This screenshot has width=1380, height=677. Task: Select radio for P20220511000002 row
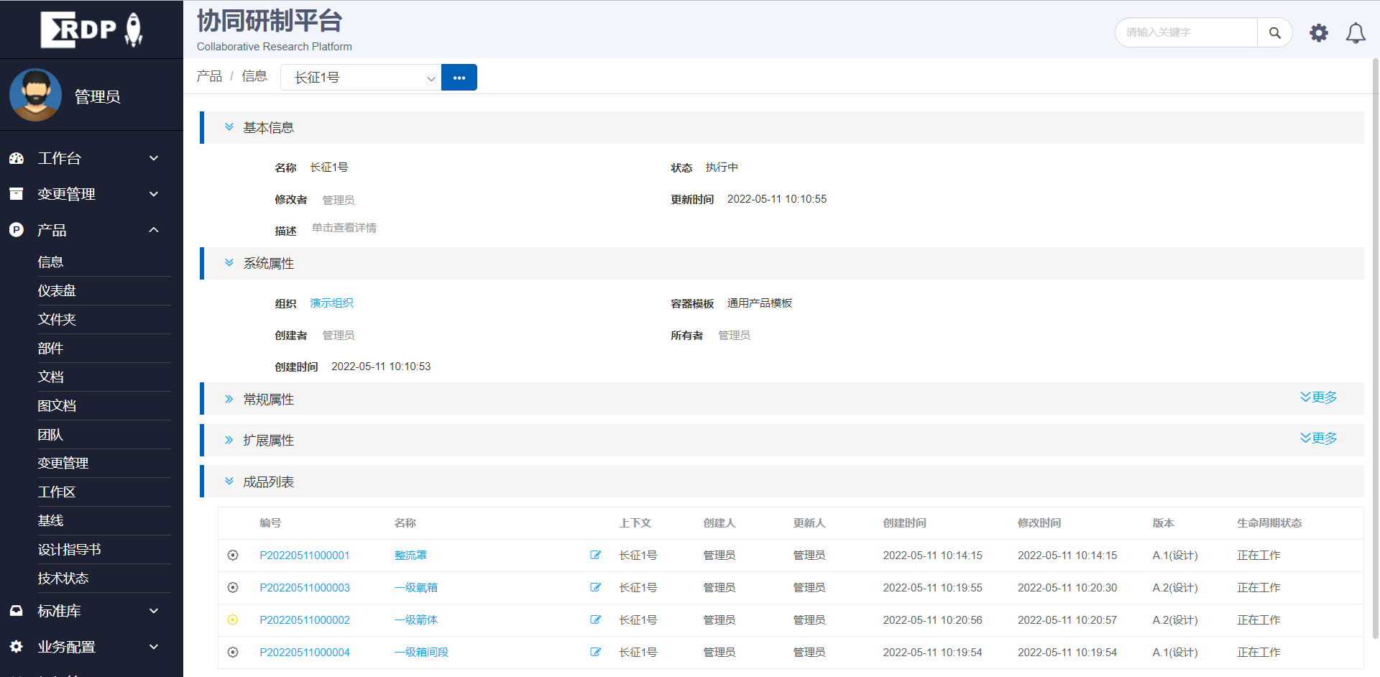click(233, 620)
